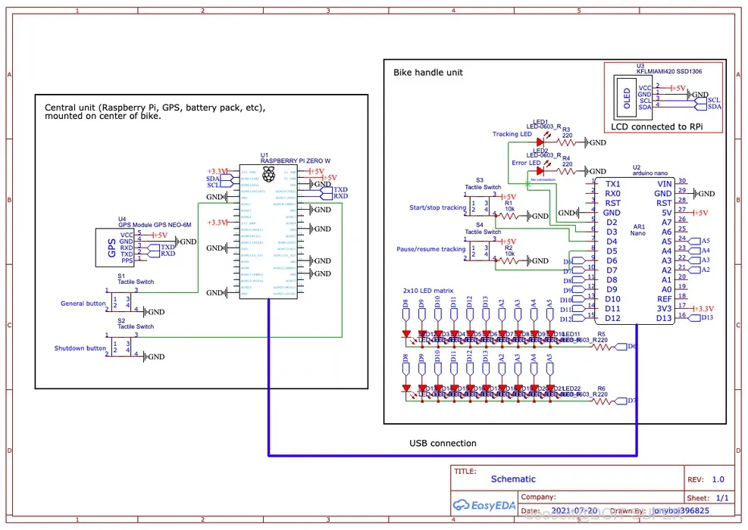Select the 'Start/stop tracking' label
This screenshot has width=748, height=530.
[437, 207]
